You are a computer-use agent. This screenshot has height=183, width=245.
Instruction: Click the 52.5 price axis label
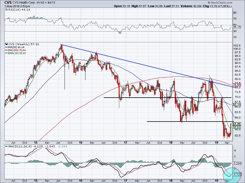pos(237,135)
